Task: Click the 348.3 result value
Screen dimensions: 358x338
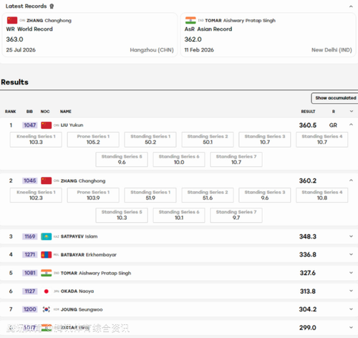Action: tap(308, 236)
